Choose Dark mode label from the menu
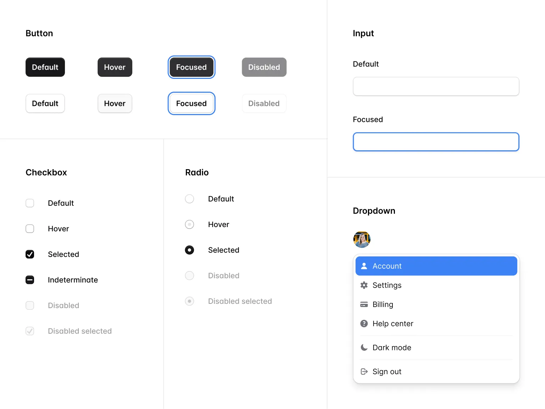 coord(392,348)
